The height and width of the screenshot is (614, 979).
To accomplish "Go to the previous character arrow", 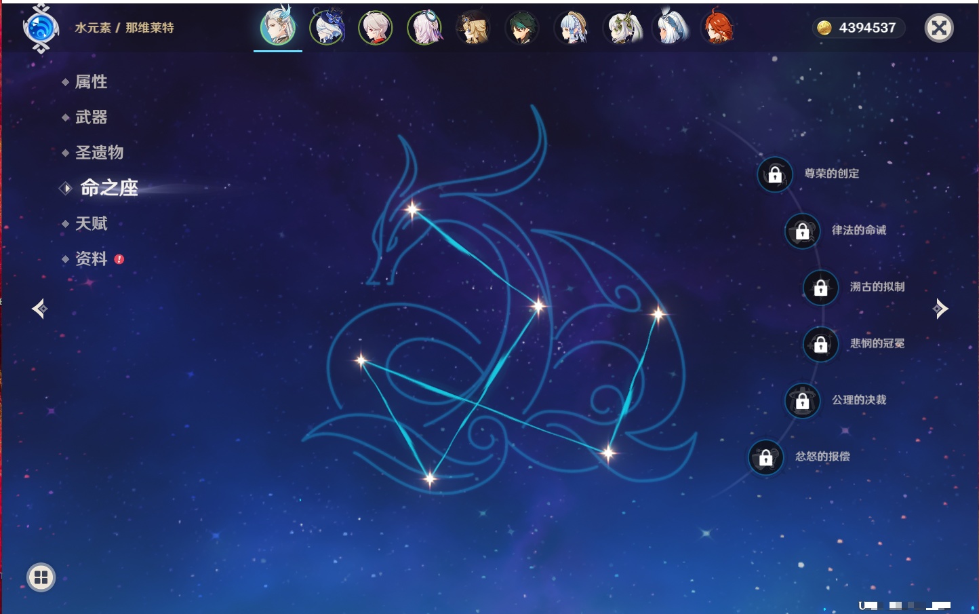I will (x=39, y=309).
